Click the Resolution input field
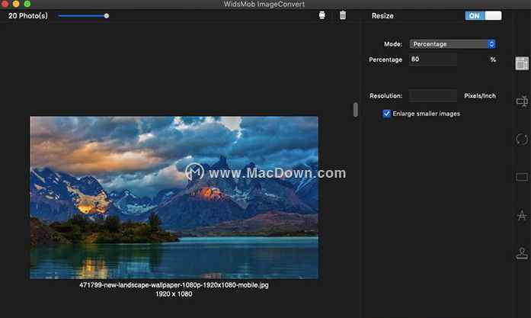The height and width of the screenshot is (318, 531). [x=433, y=95]
